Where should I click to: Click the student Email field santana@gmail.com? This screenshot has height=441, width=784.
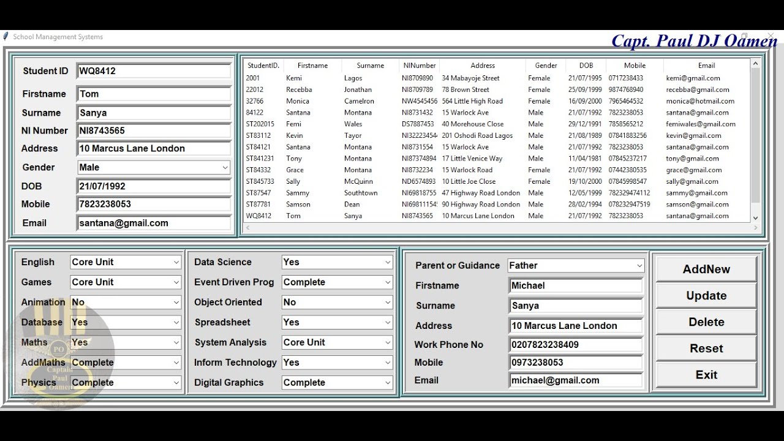pos(154,223)
